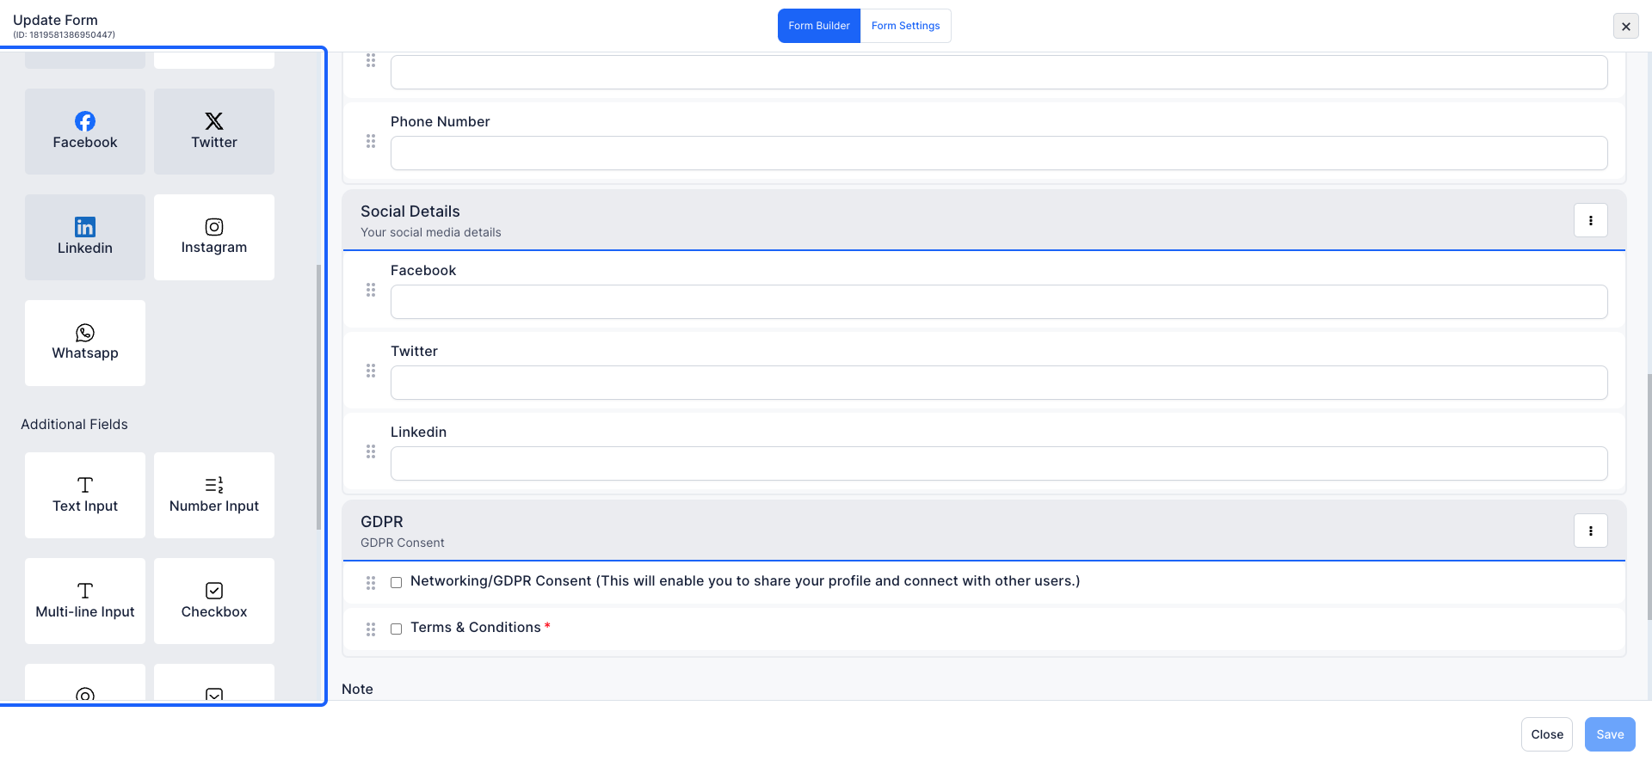This screenshot has width=1652, height=767.
Task: Focus the Twitter input field
Action: point(999,383)
